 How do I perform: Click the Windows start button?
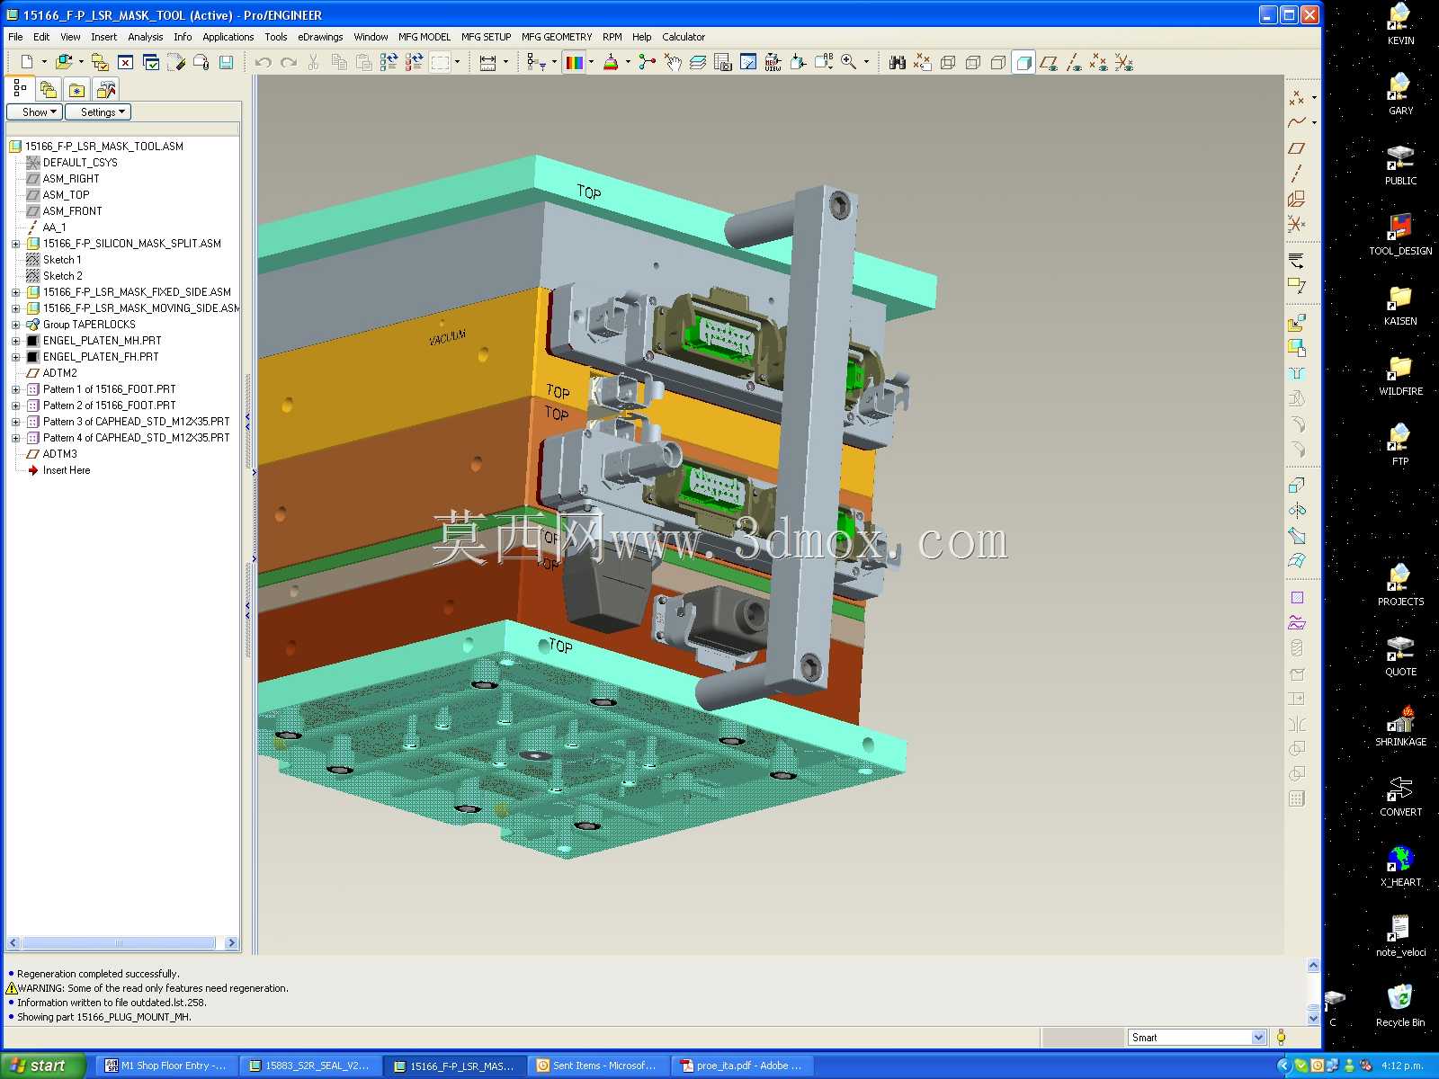tap(43, 1066)
